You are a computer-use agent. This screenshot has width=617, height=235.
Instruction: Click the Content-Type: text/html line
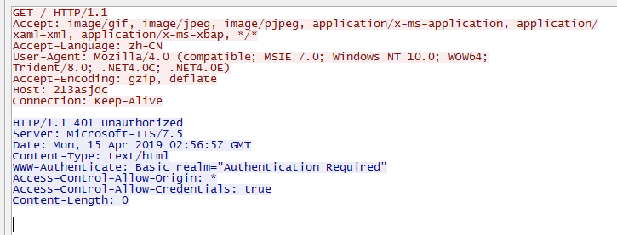click(91, 156)
